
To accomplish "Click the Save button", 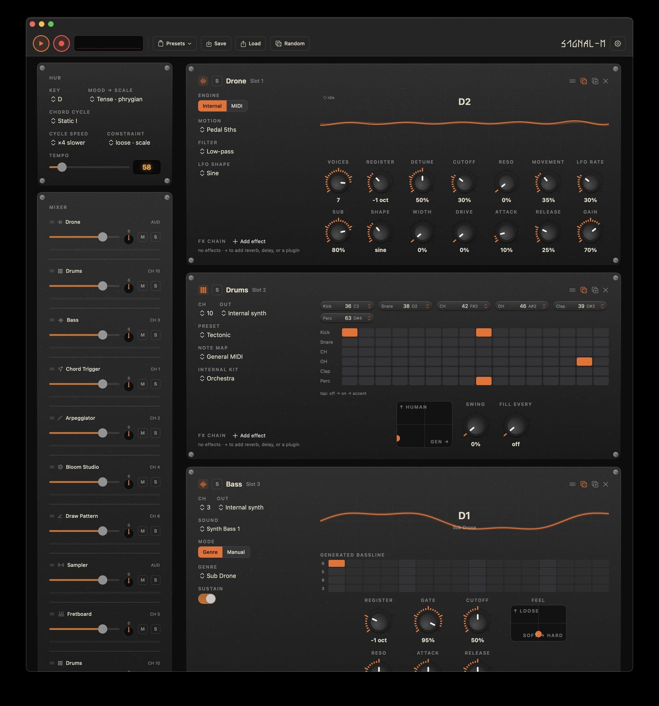I will [x=216, y=44].
